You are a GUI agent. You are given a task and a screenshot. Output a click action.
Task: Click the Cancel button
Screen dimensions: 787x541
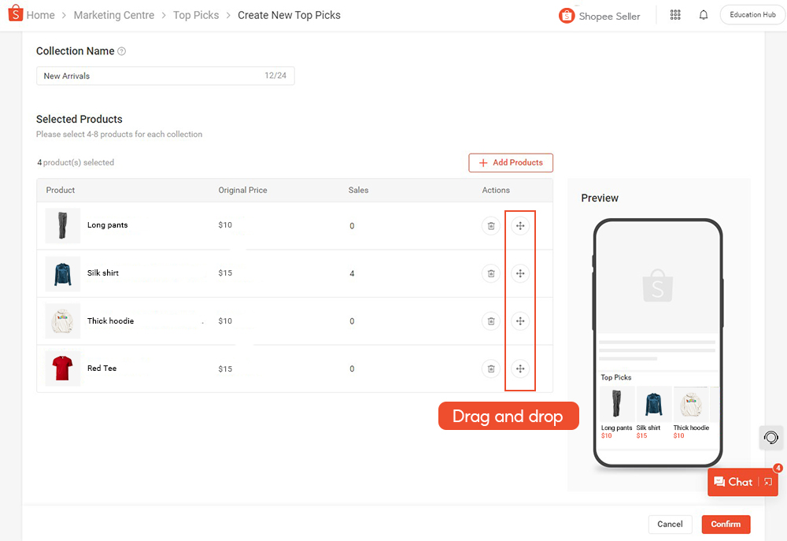click(670, 524)
